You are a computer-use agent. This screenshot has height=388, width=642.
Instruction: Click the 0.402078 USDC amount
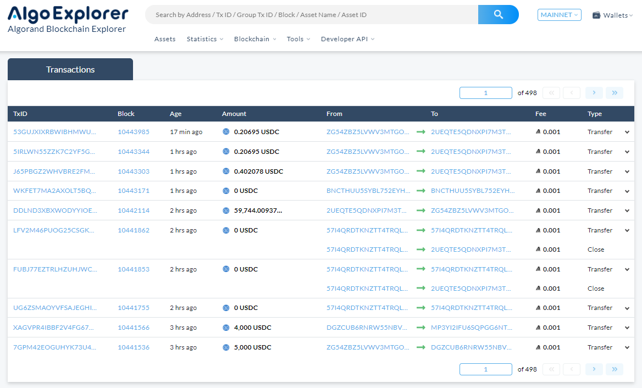tap(258, 171)
